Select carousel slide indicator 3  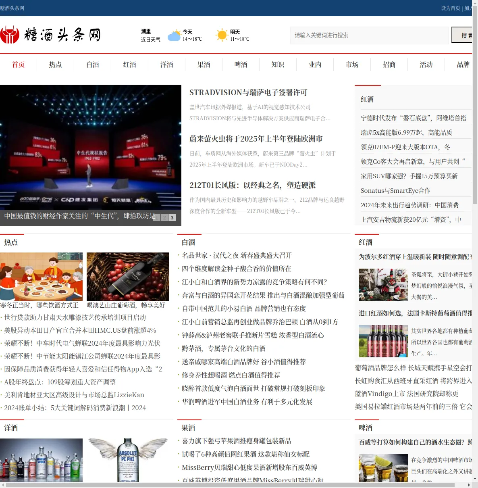coord(172,217)
